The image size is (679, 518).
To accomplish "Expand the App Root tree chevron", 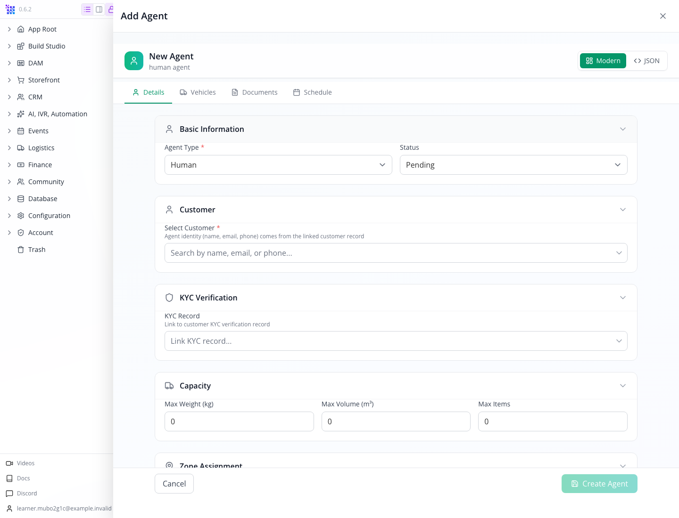I will (9, 29).
